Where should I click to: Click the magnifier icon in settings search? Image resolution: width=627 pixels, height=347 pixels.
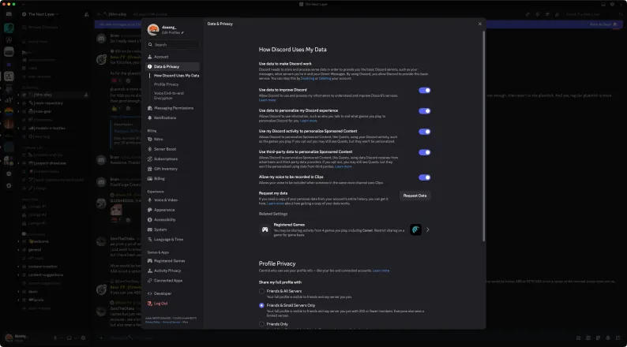click(x=150, y=45)
